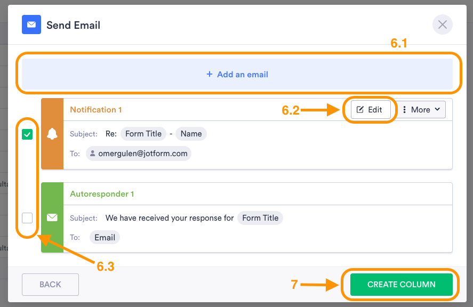This screenshot has width=473, height=307.
Task: Click the person icon in the omergulen recipient chip
Action: 93,153
